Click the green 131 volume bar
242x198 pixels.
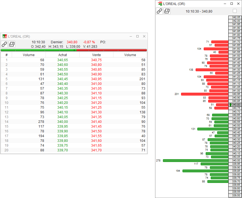tap(213, 129)
